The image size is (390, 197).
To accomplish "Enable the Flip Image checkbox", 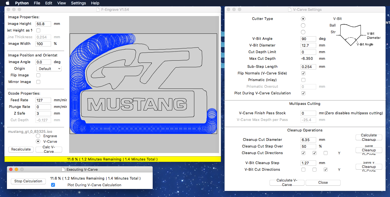I will [x=38, y=75].
